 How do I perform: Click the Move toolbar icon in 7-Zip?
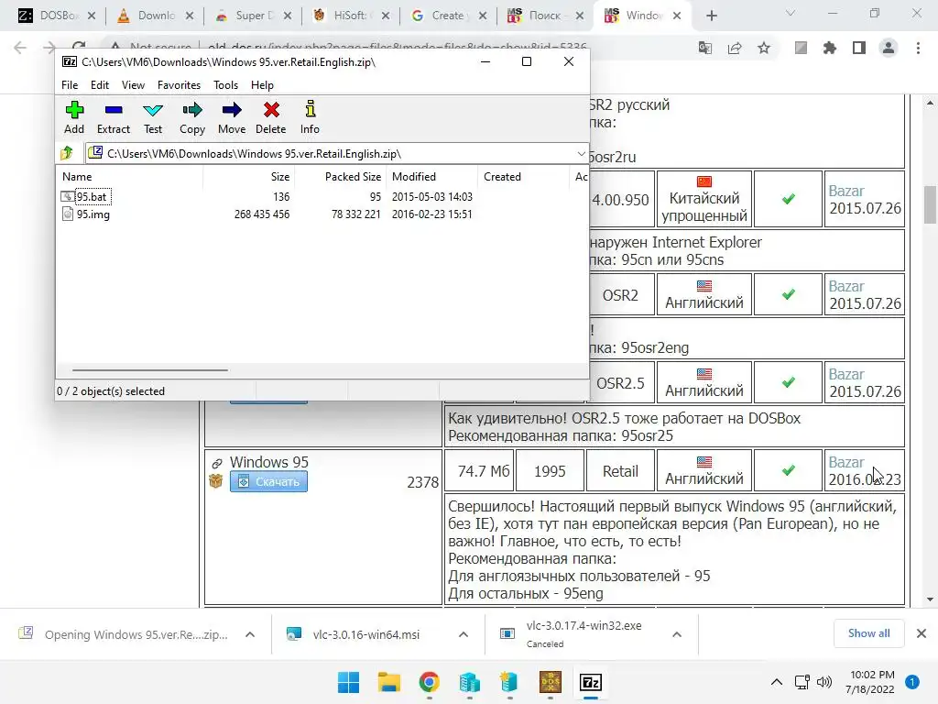tap(232, 117)
